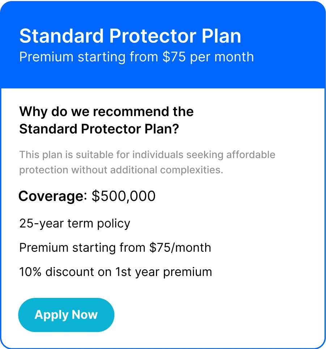
Task: Click the 'This plan is suitable' description line
Action: coord(147,155)
